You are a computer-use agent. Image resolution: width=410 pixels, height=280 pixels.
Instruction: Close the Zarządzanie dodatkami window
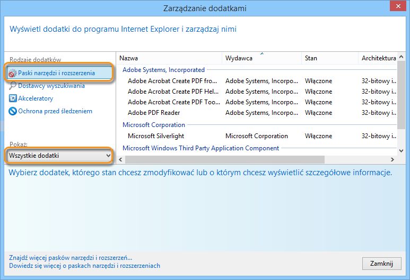398,6
